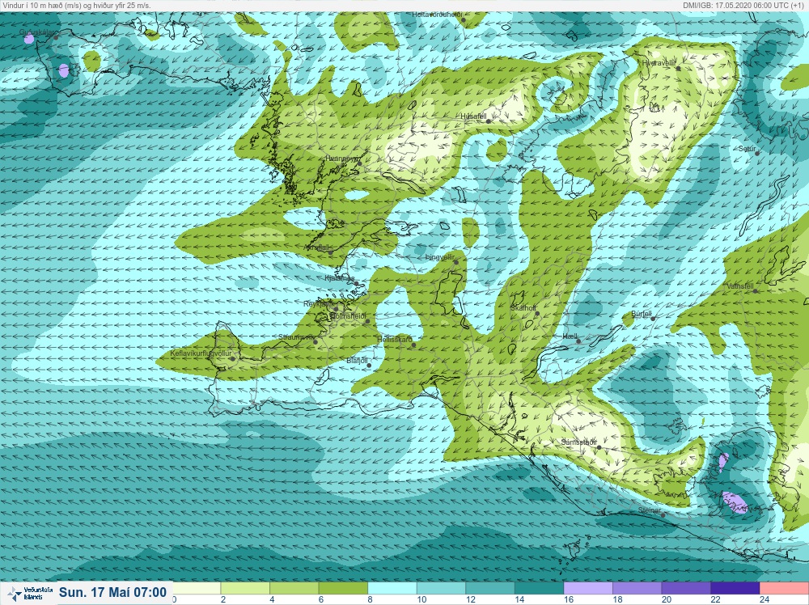
Task: Click the Þingvellir station label
Action: click(439, 257)
